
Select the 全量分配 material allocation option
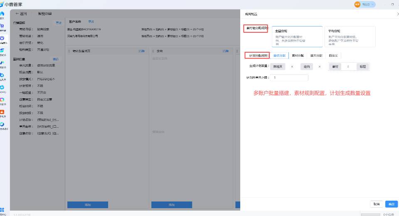click(x=297, y=36)
